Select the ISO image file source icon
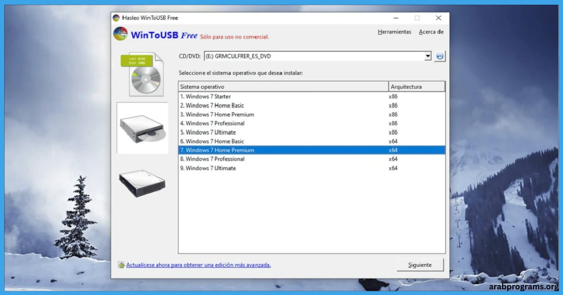Image resolution: width=563 pixels, height=295 pixels. click(x=142, y=74)
